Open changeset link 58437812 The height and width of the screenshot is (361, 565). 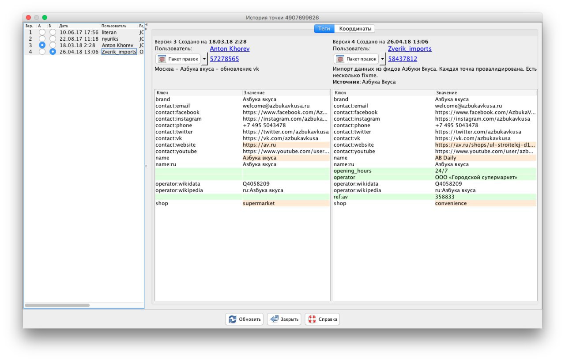click(x=403, y=59)
